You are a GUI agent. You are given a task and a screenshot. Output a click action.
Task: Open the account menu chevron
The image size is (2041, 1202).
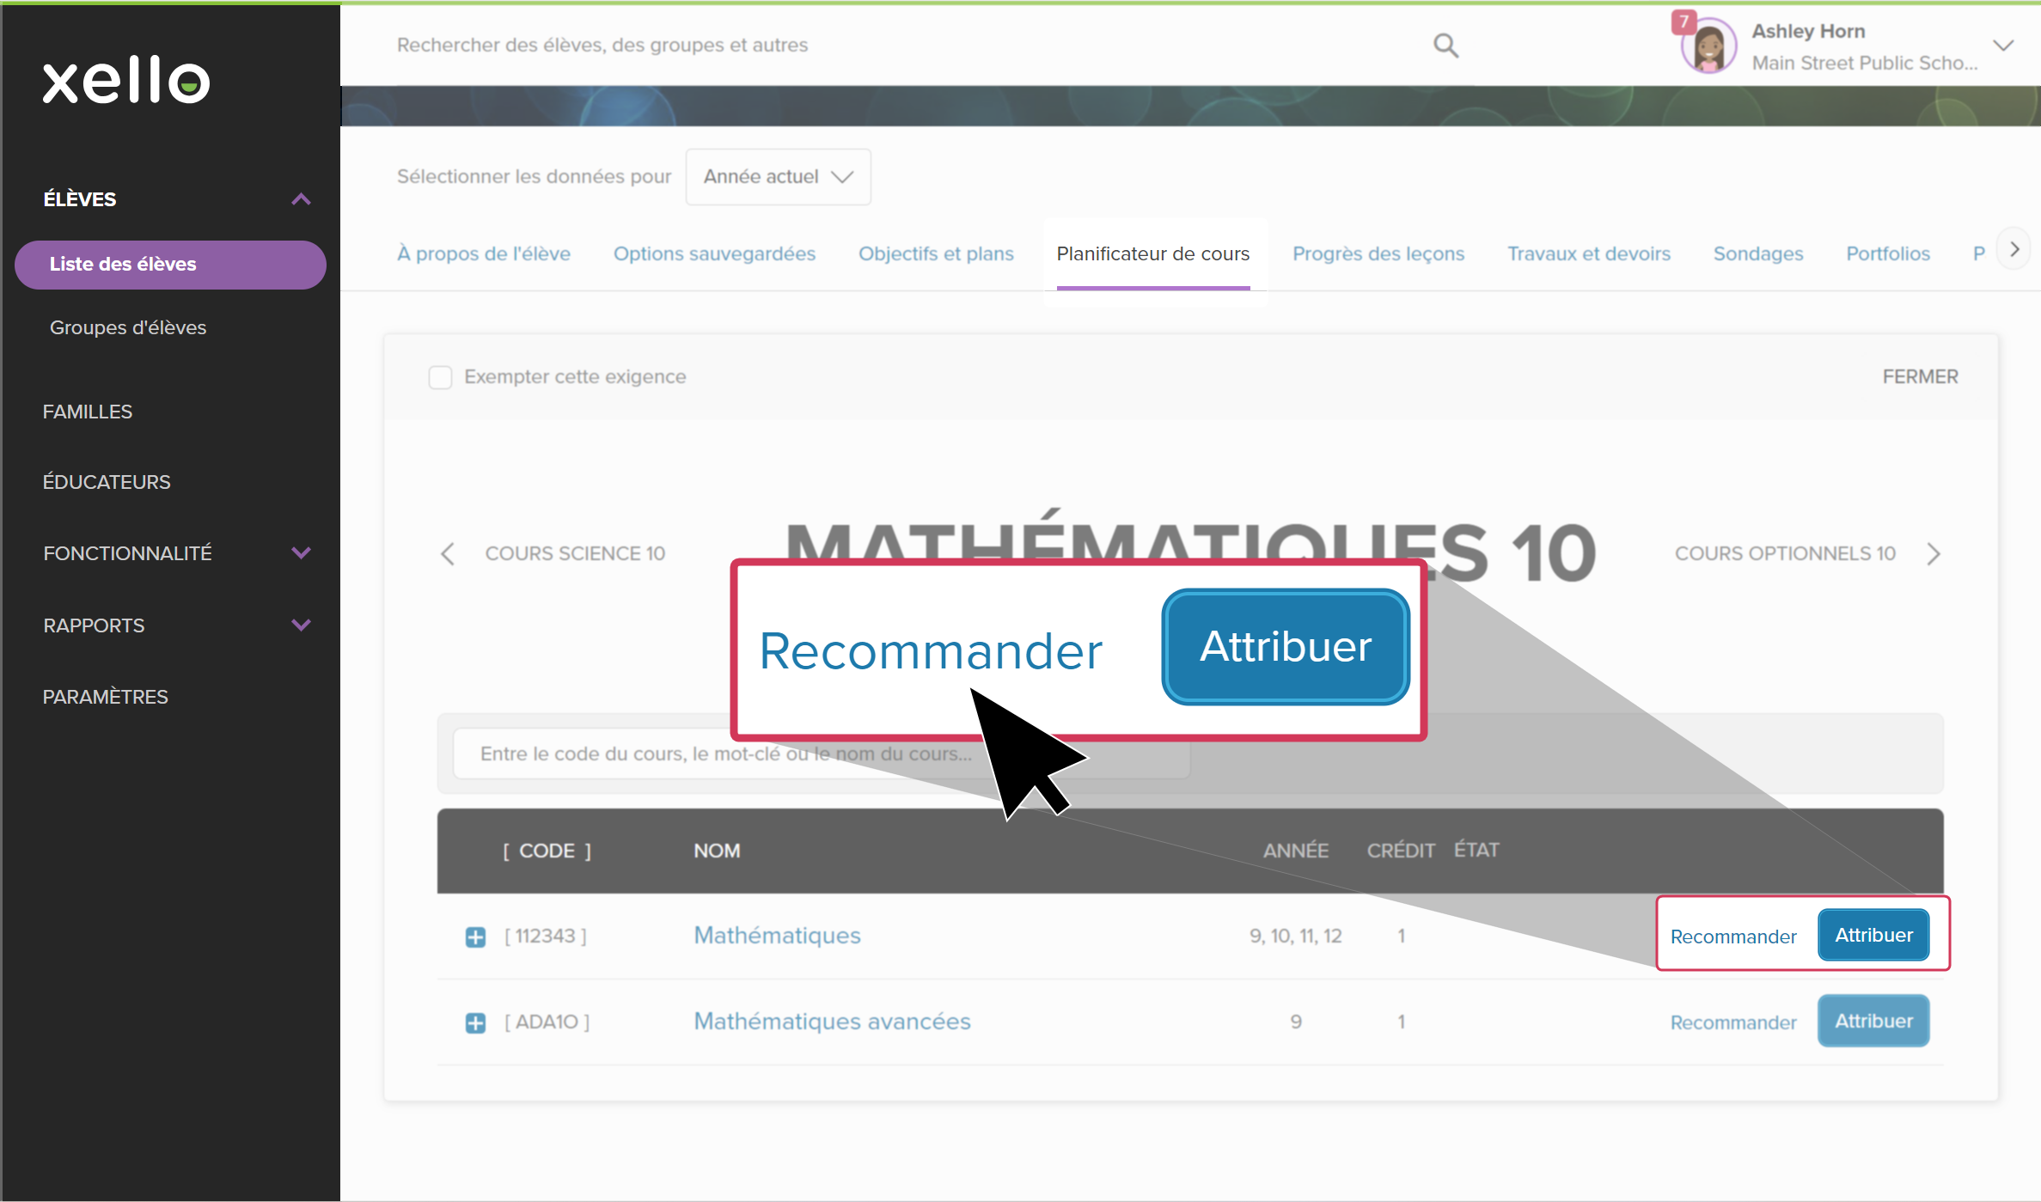coord(2003,46)
